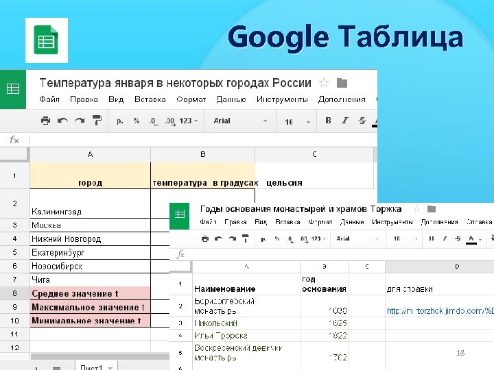Open Формат menu in temperature spreadsheet

[x=191, y=99]
